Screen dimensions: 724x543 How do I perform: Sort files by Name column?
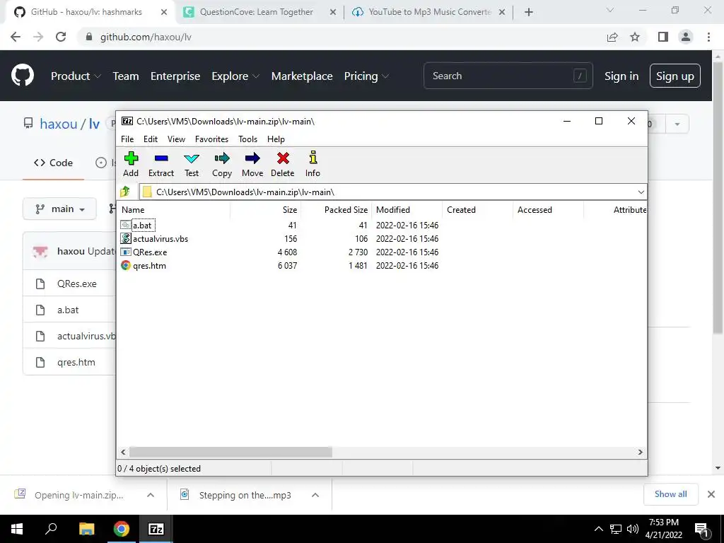click(x=174, y=209)
